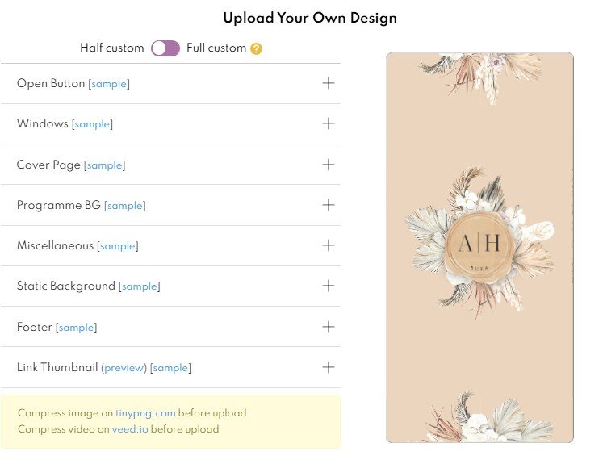Expand Miscellaneous section plus icon
This screenshot has height=464, width=603.
pos(328,245)
